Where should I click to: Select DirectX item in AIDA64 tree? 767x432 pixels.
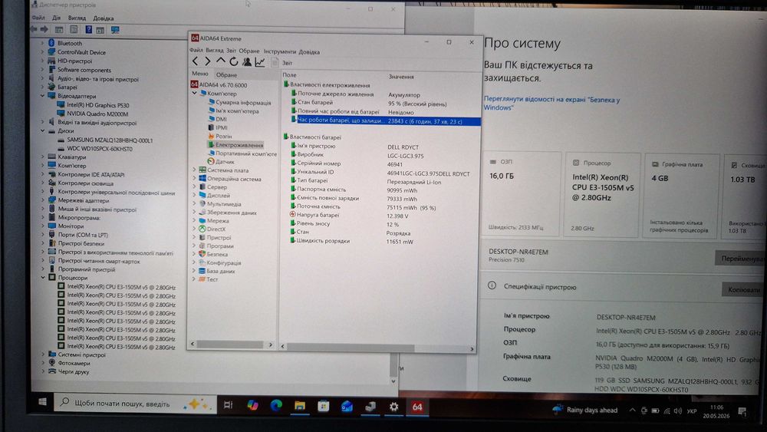point(216,229)
